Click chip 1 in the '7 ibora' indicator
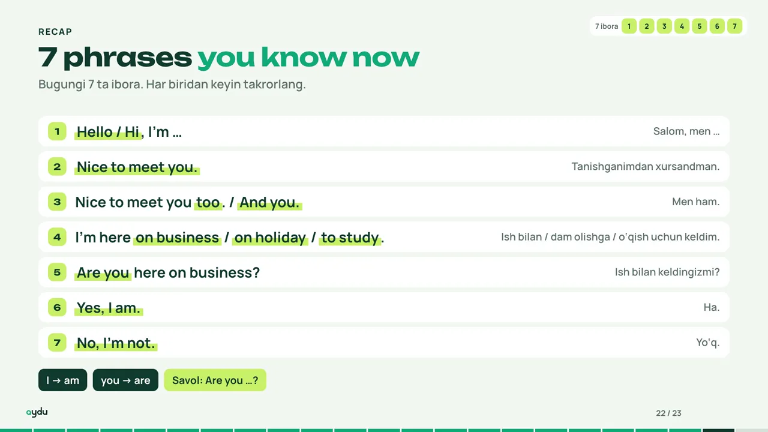The width and height of the screenshot is (768, 432). (629, 26)
